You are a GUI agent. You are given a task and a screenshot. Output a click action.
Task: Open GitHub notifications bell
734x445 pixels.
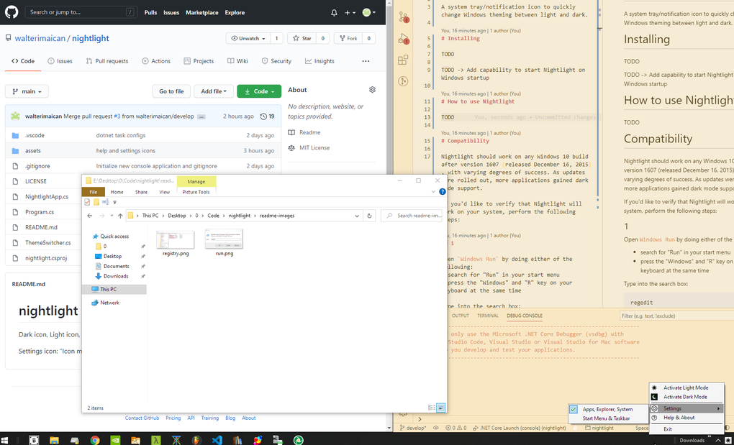tap(334, 13)
